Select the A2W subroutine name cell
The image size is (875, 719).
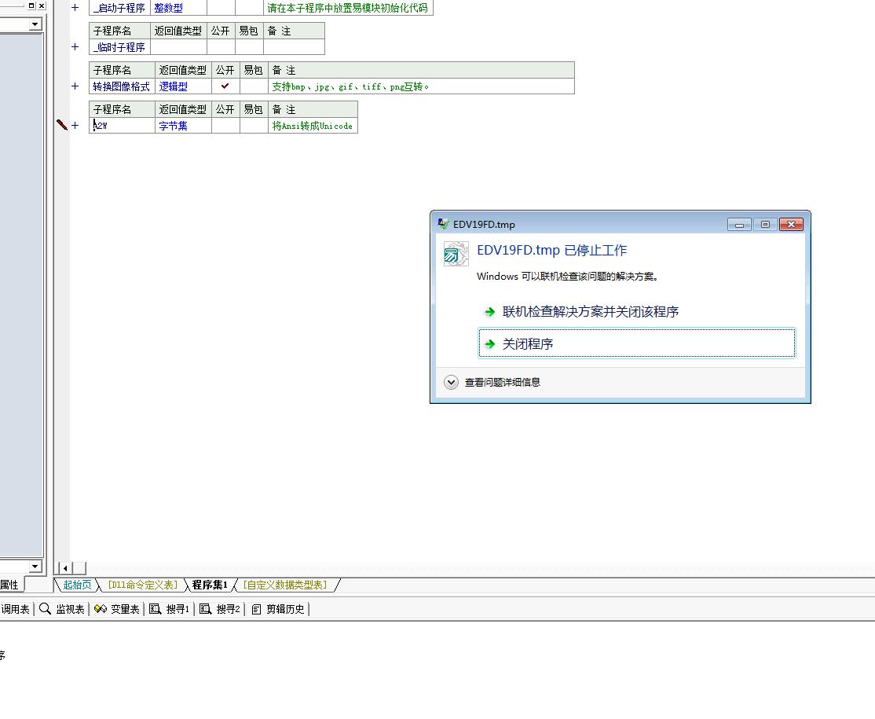pos(122,126)
